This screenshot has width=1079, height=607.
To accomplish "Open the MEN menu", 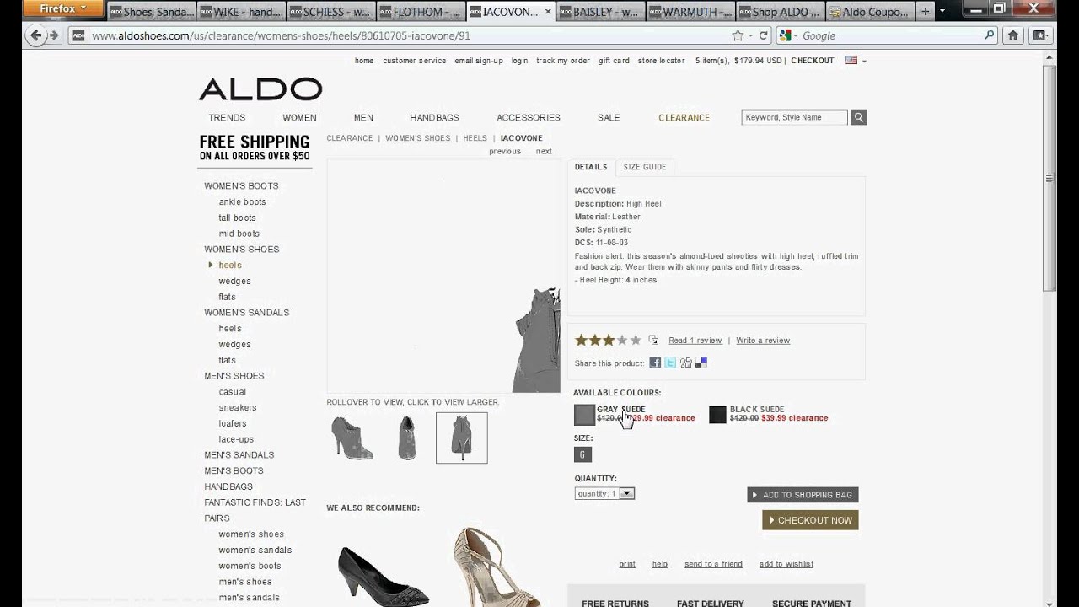I will tap(363, 117).
